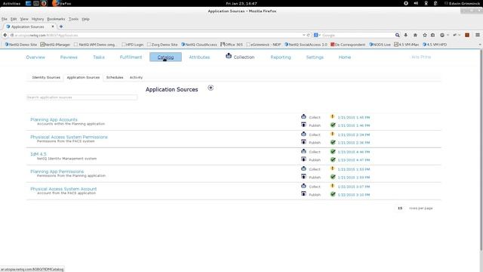Go to the Settings navigation tab
This screenshot has height=272, width=483.
click(315, 57)
